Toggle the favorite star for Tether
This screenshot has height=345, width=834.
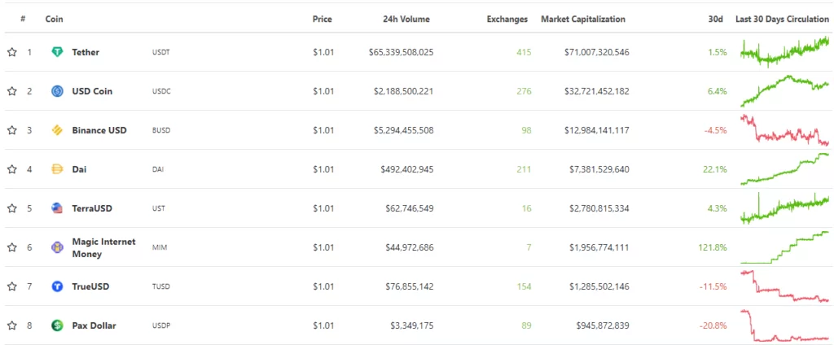[x=12, y=52]
